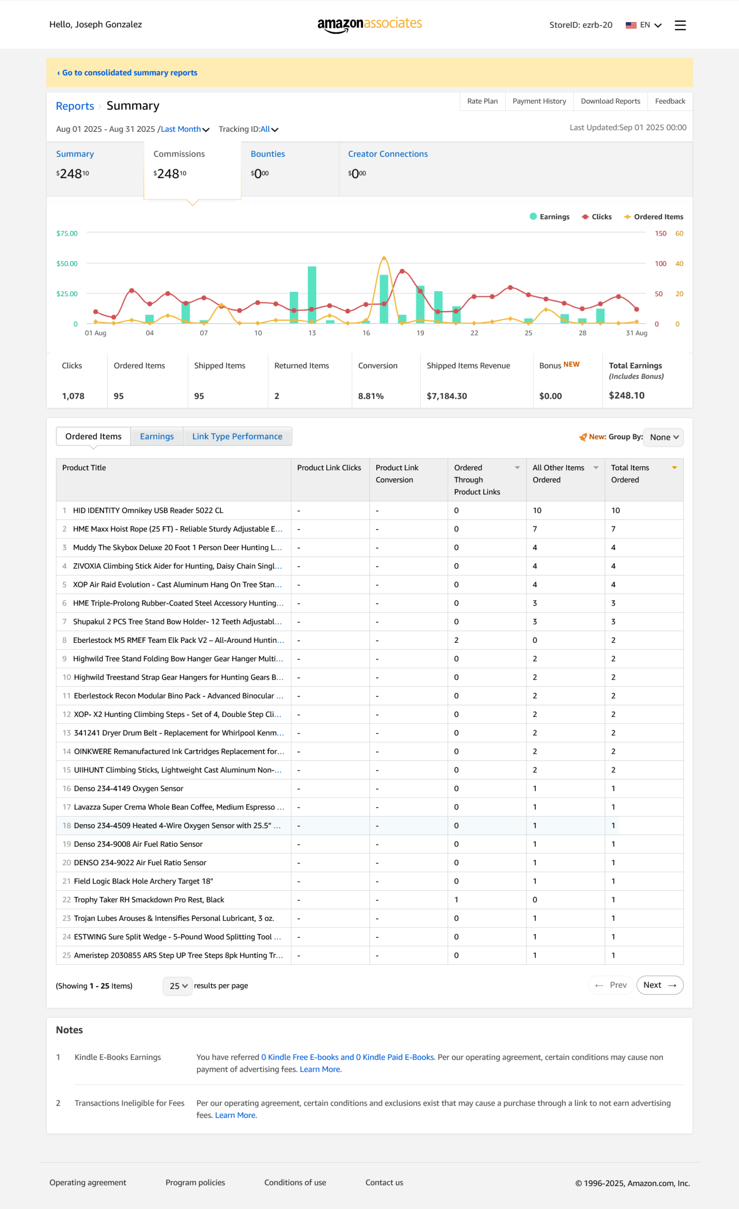Screen dimensions: 739x1209
Task: Expand the EN language dropdown
Action: [x=651, y=25]
